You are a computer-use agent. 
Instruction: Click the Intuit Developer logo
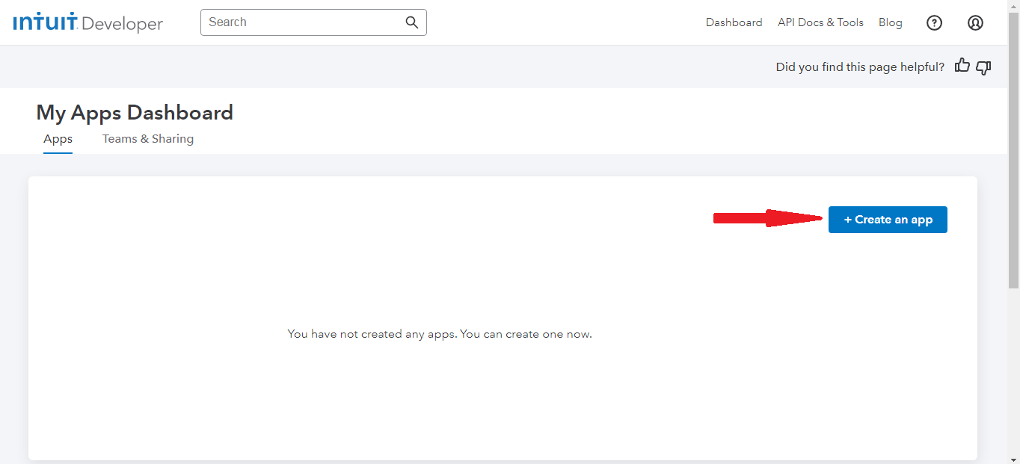click(87, 23)
